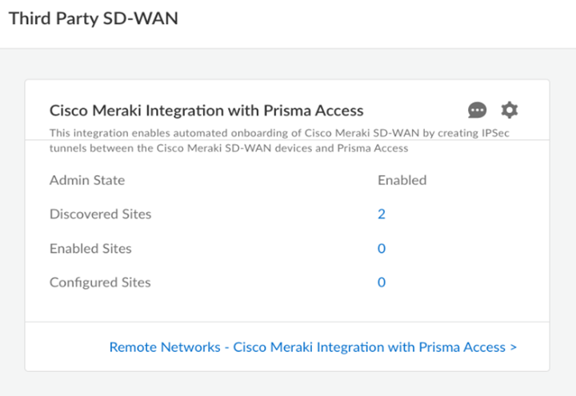Click the Enabled admin state value

tap(402, 180)
